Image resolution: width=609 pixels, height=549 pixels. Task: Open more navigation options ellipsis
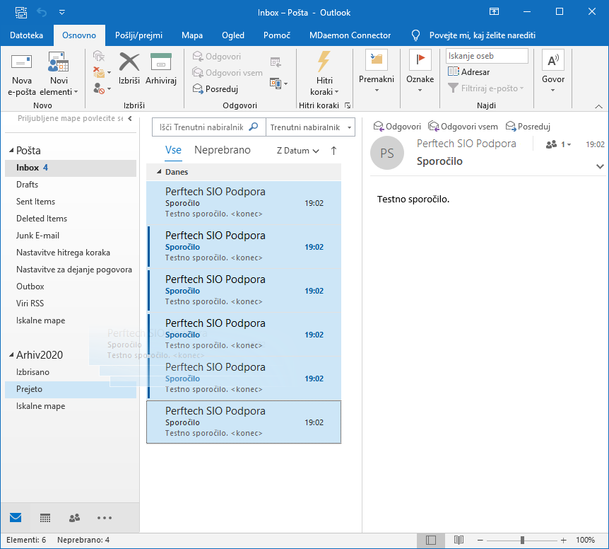pyautogui.click(x=105, y=518)
